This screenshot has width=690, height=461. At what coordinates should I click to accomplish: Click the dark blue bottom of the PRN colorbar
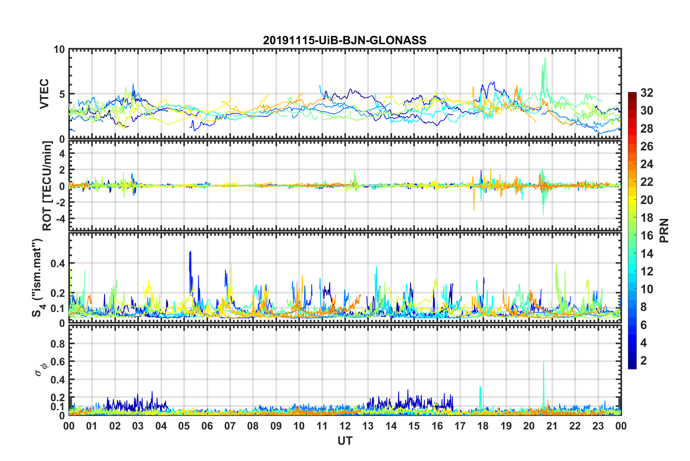[x=632, y=365]
